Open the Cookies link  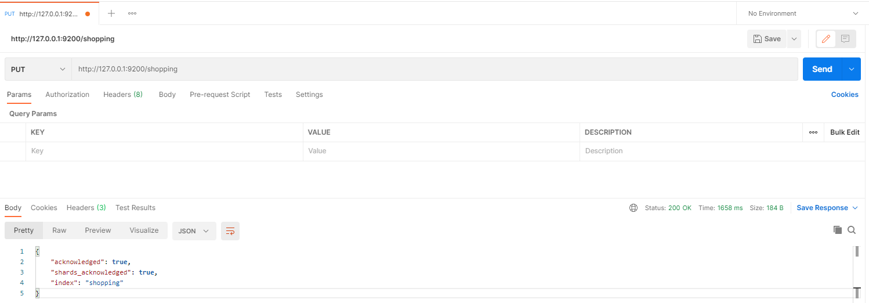845,95
